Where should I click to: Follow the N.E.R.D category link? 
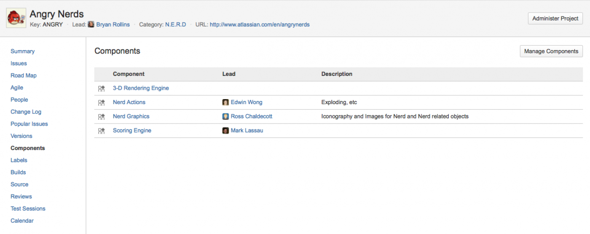pyautogui.click(x=175, y=24)
